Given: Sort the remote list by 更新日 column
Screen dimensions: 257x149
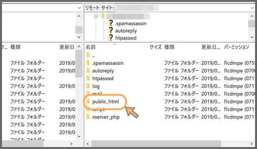Looking at the screenshot, I should click(x=210, y=47).
